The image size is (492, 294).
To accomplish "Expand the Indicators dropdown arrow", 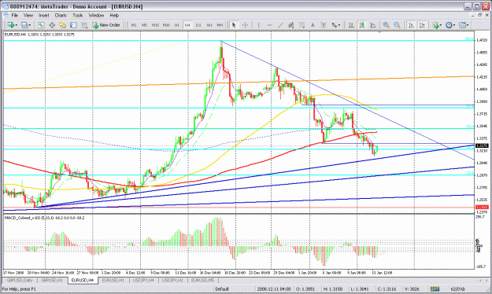I will point(441,25).
